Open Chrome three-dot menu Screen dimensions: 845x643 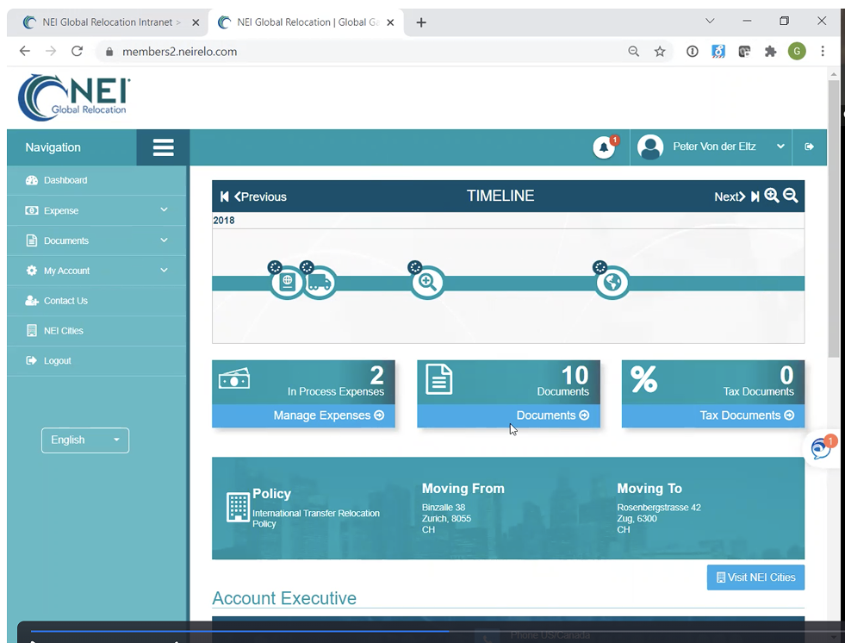[x=823, y=51]
